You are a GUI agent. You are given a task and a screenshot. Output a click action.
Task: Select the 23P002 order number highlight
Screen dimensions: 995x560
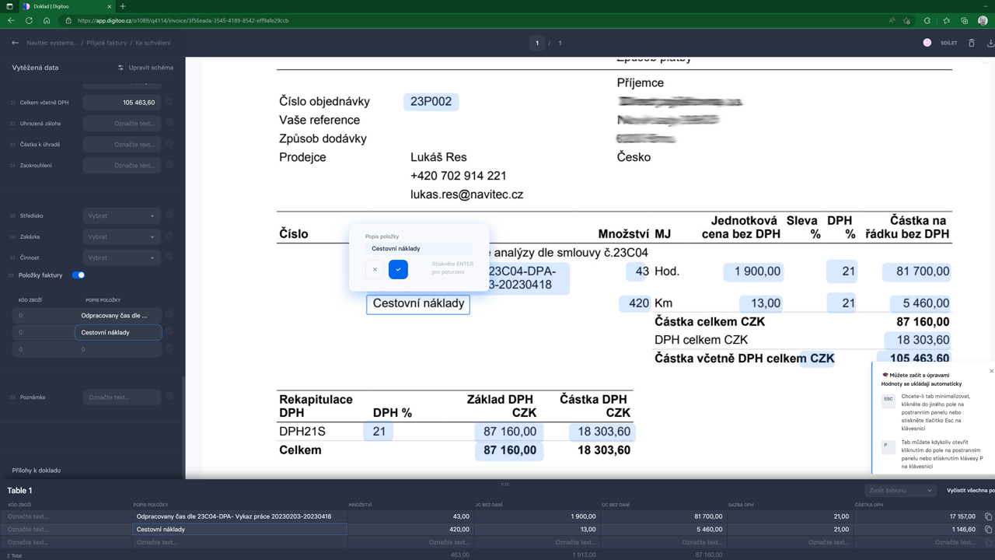431,102
